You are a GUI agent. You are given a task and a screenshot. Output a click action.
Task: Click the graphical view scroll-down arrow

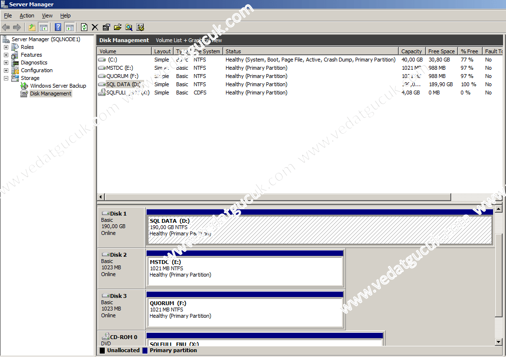point(499,342)
